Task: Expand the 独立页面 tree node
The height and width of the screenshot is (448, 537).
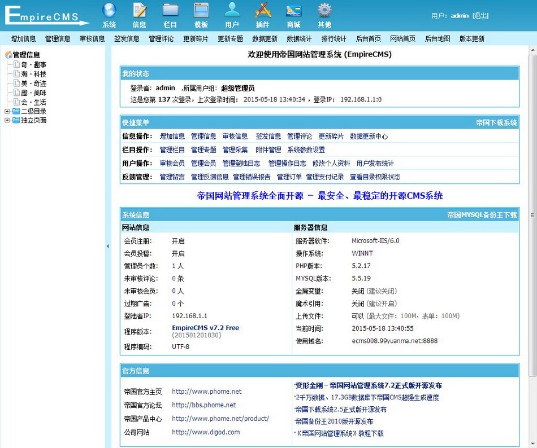Action: (x=7, y=120)
